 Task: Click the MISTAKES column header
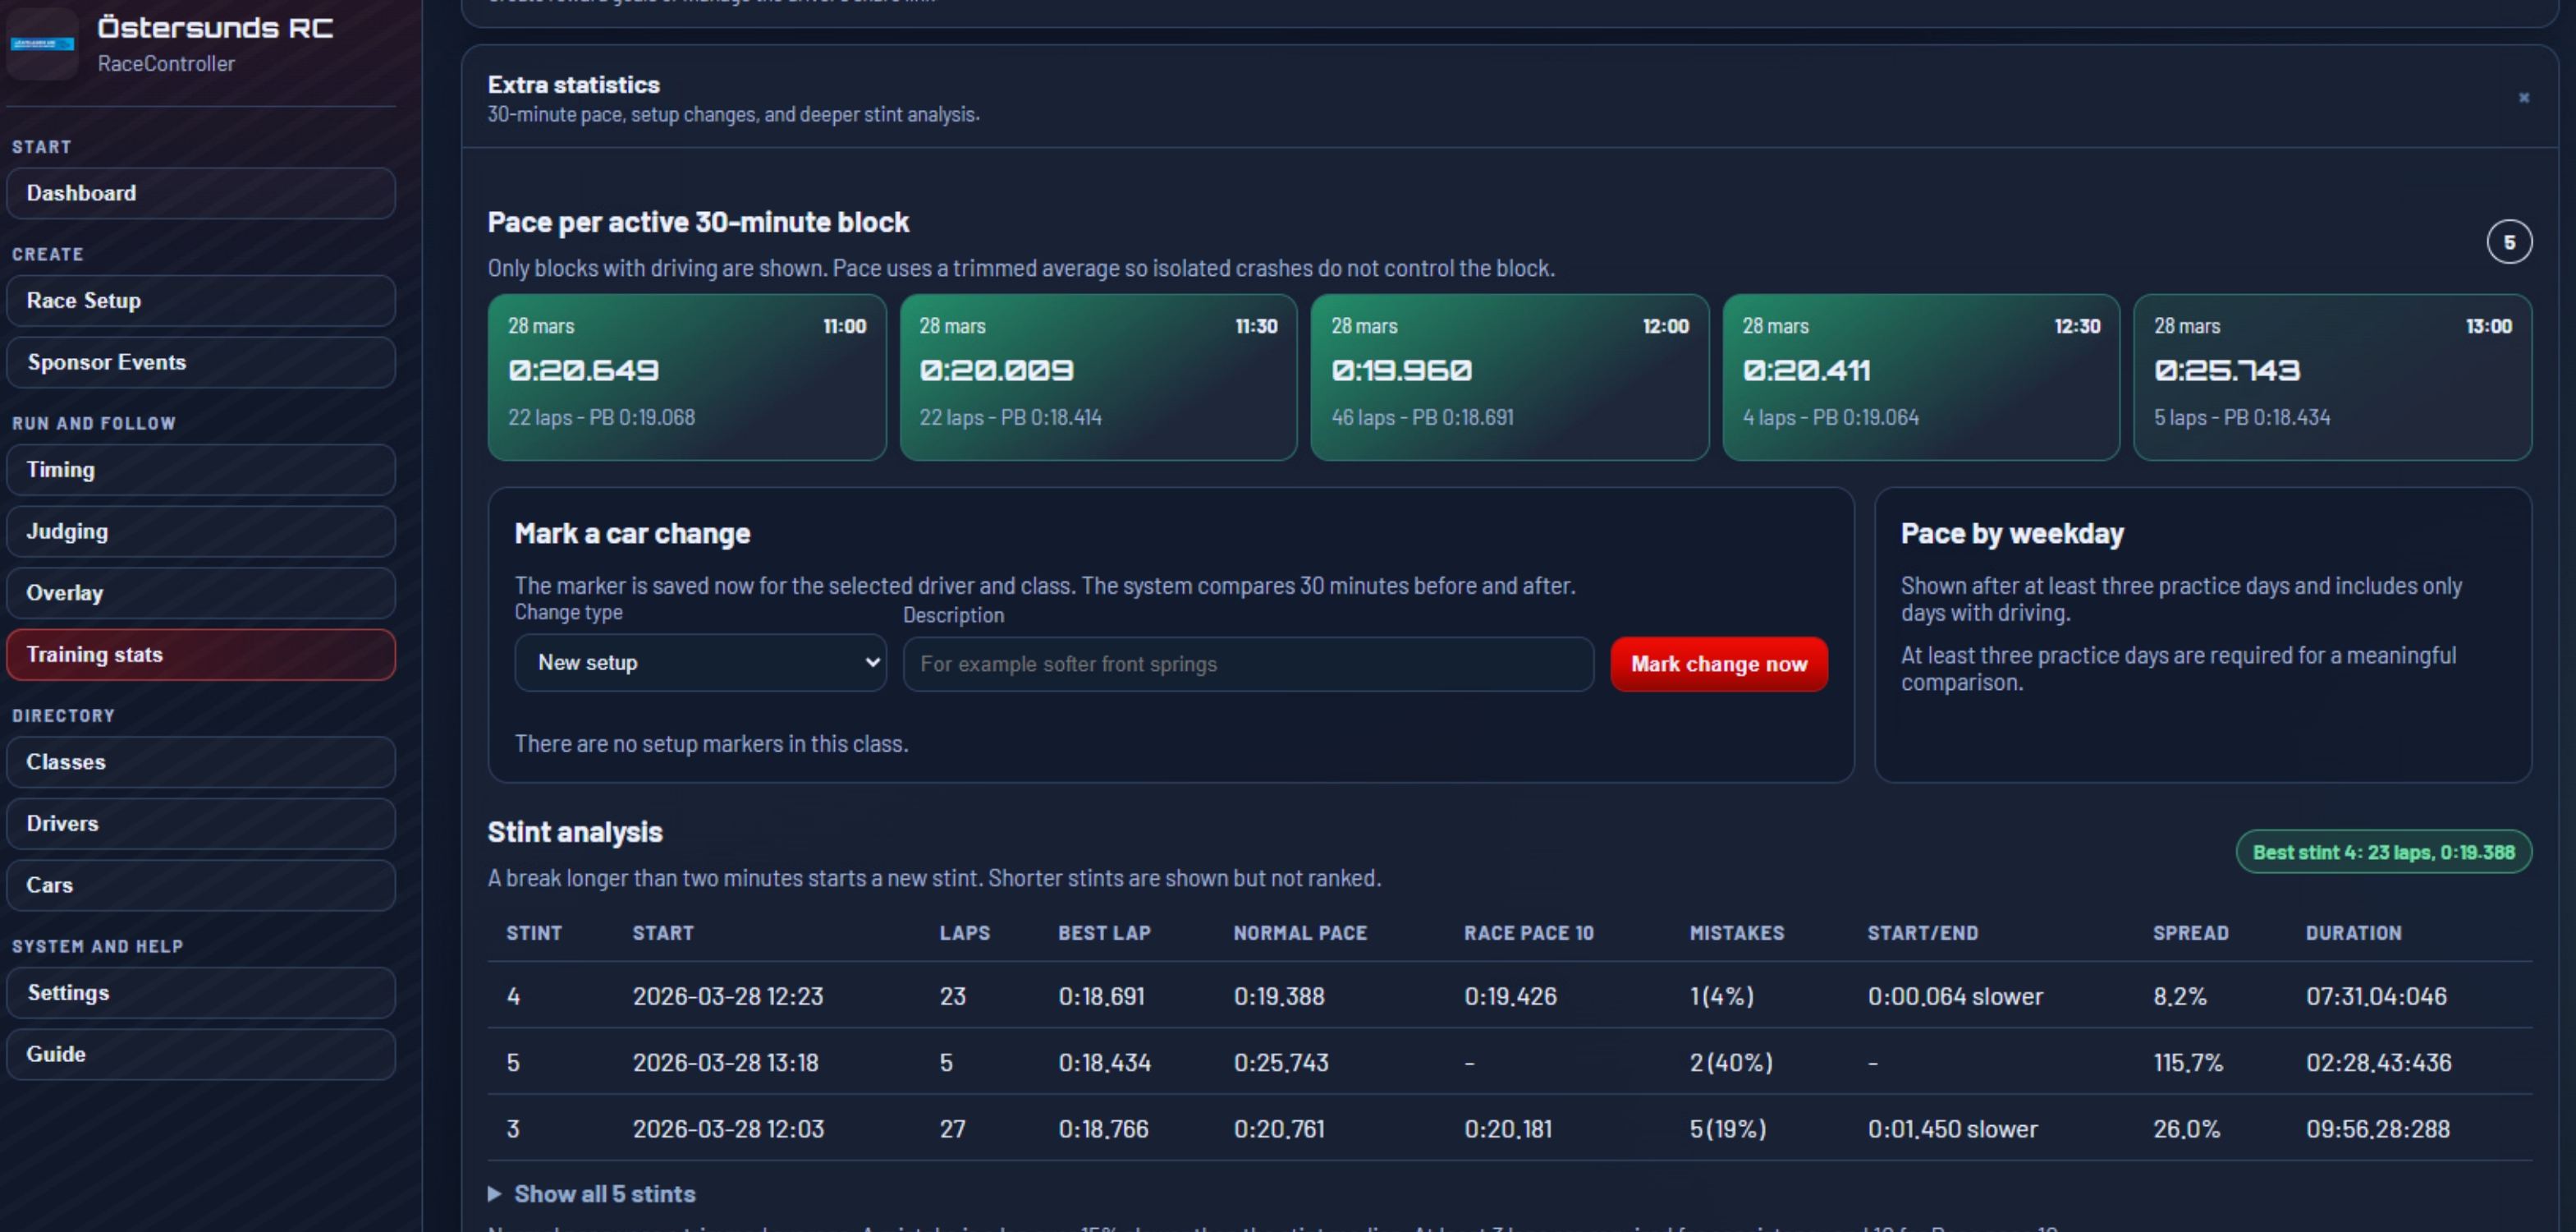[x=1737, y=933]
